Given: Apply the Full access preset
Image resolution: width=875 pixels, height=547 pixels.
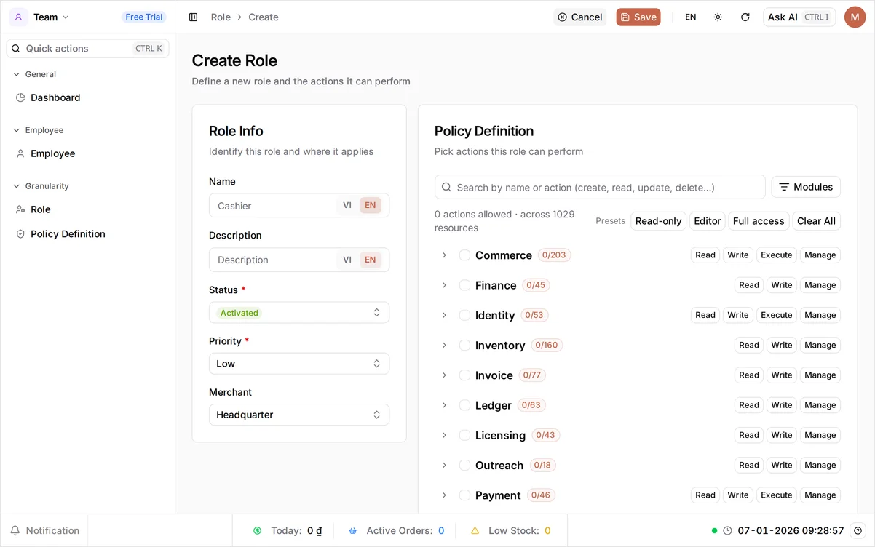Looking at the screenshot, I should [x=759, y=221].
